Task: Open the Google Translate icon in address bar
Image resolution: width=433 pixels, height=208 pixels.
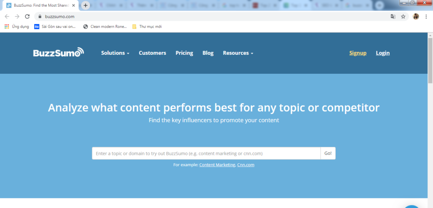Action: point(393,16)
